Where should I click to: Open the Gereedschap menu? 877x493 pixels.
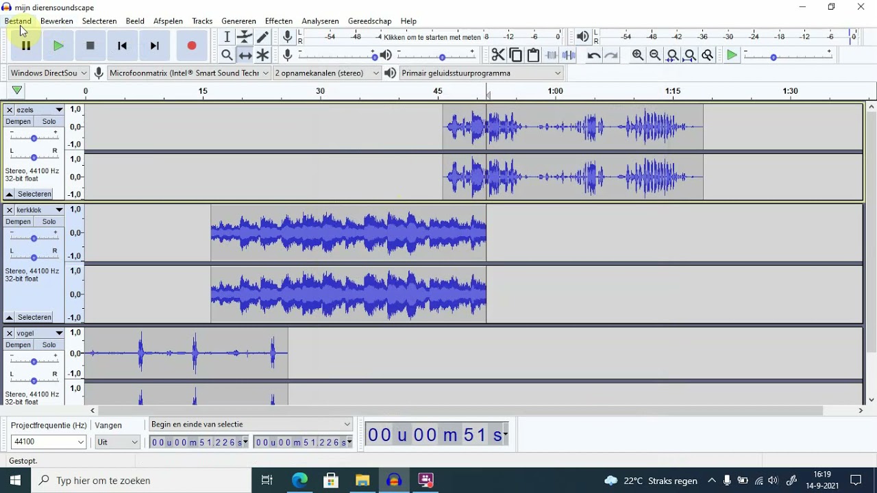pyautogui.click(x=370, y=21)
